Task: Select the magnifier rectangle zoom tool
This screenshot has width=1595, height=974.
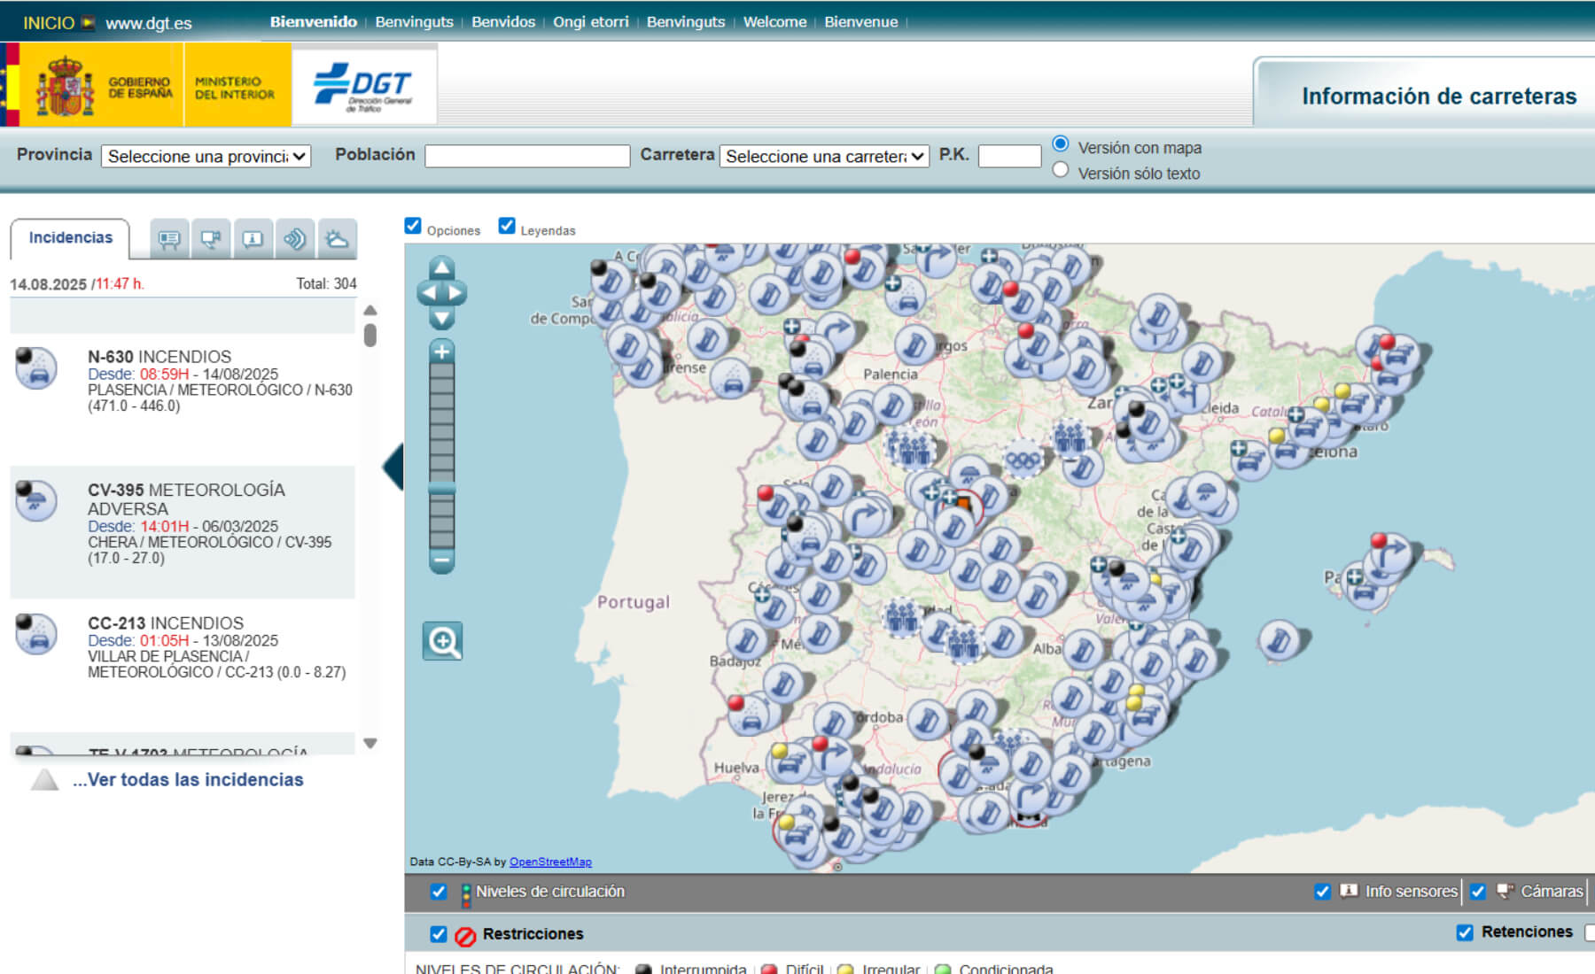Action: (x=441, y=642)
